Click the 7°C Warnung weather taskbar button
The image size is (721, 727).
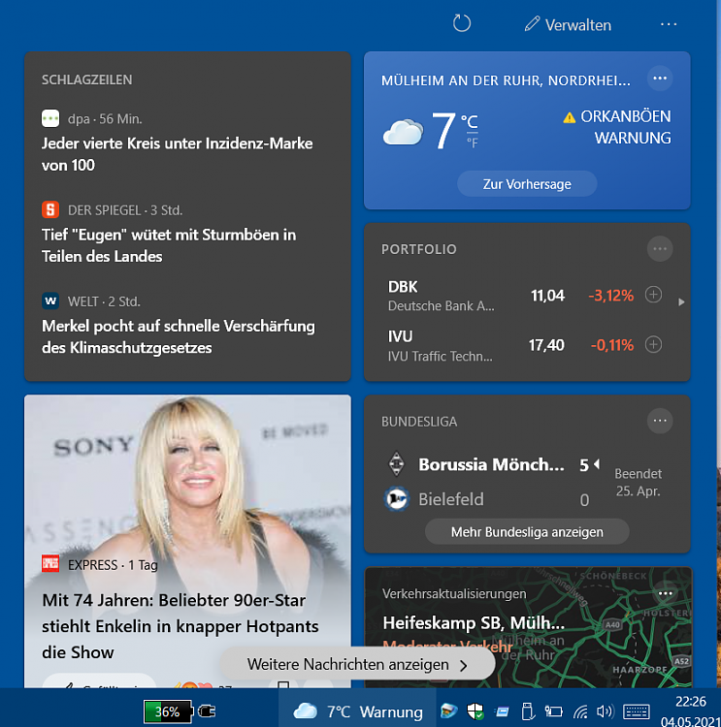coord(357,711)
